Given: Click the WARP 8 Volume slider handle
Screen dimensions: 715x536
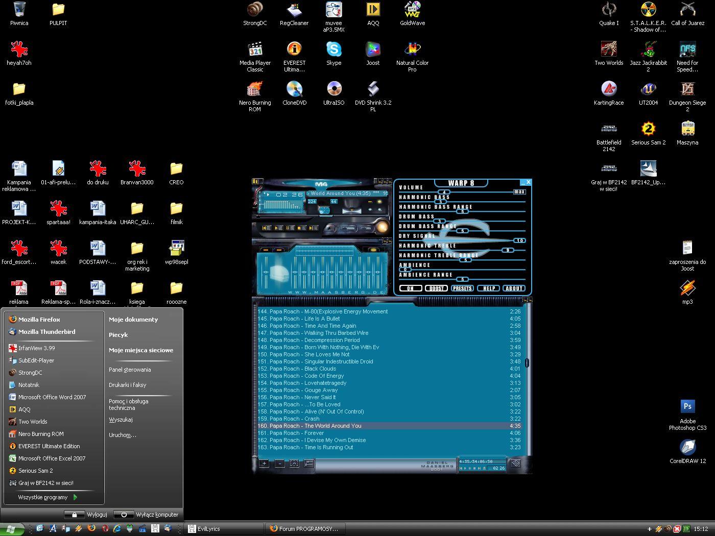Looking at the screenshot, I should pos(444,192).
